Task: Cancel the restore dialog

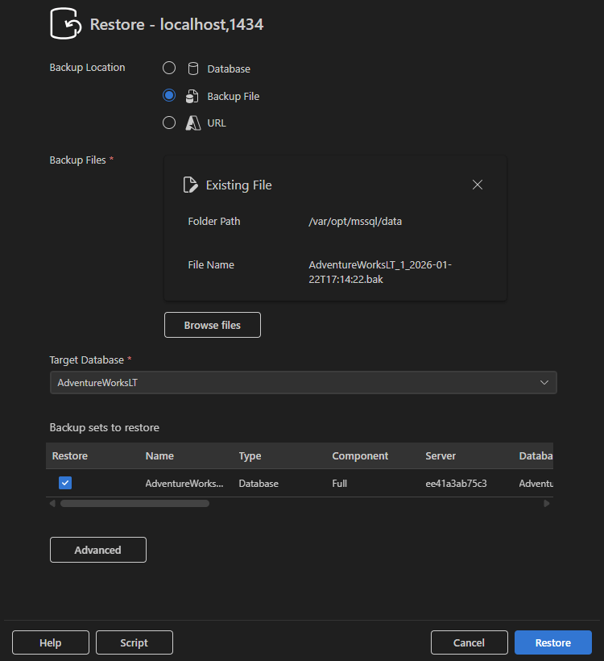Action: pos(469,642)
